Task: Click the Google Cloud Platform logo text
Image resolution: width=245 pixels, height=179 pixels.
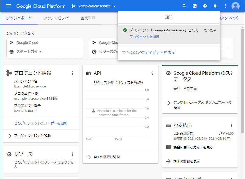Action: [41, 6]
